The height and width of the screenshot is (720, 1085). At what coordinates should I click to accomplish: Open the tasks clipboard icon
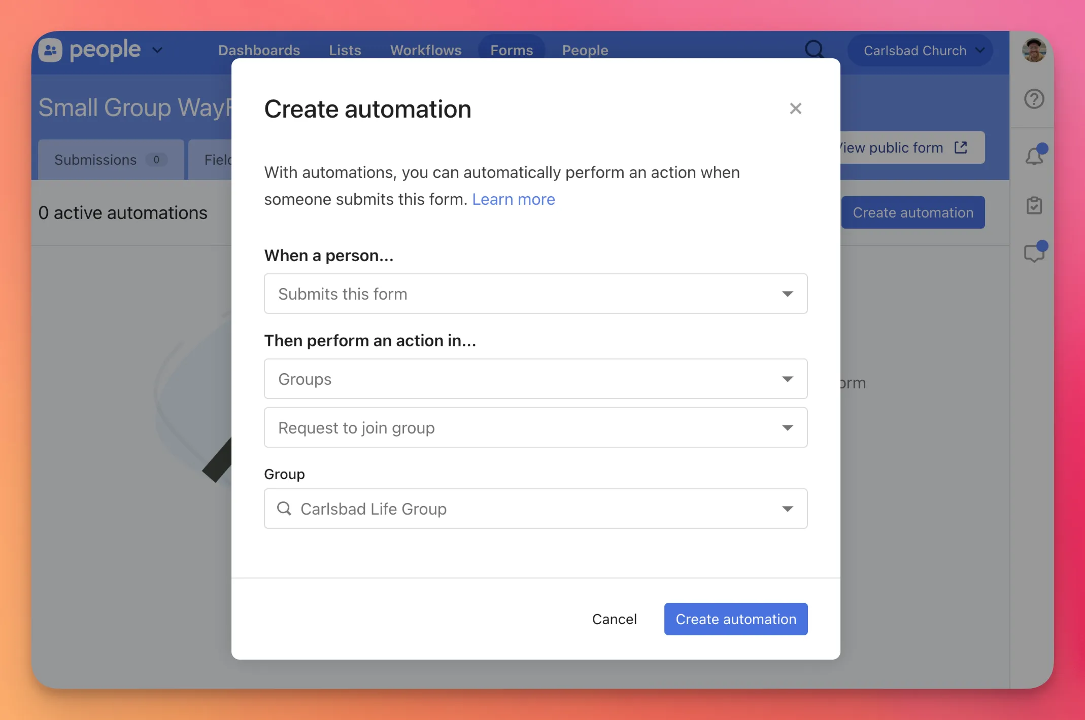click(x=1034, y=205)
